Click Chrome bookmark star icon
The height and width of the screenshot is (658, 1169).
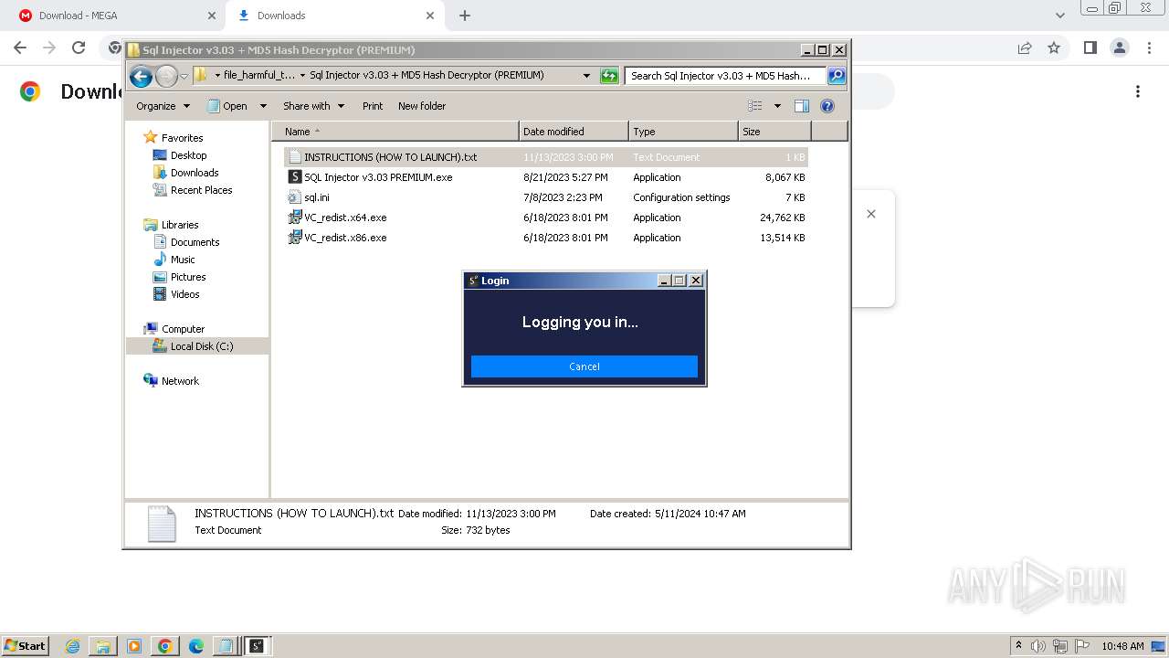tap(1054, 48)
